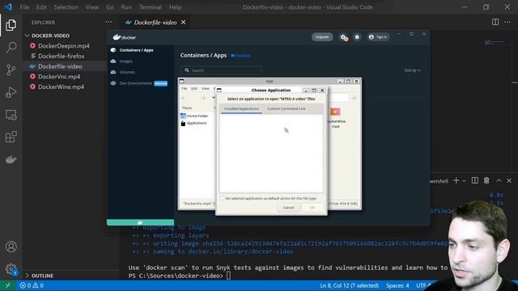Switch to Custom Command Line tab
This screenshot has height=291, width=518.
[x=286, y=108]
